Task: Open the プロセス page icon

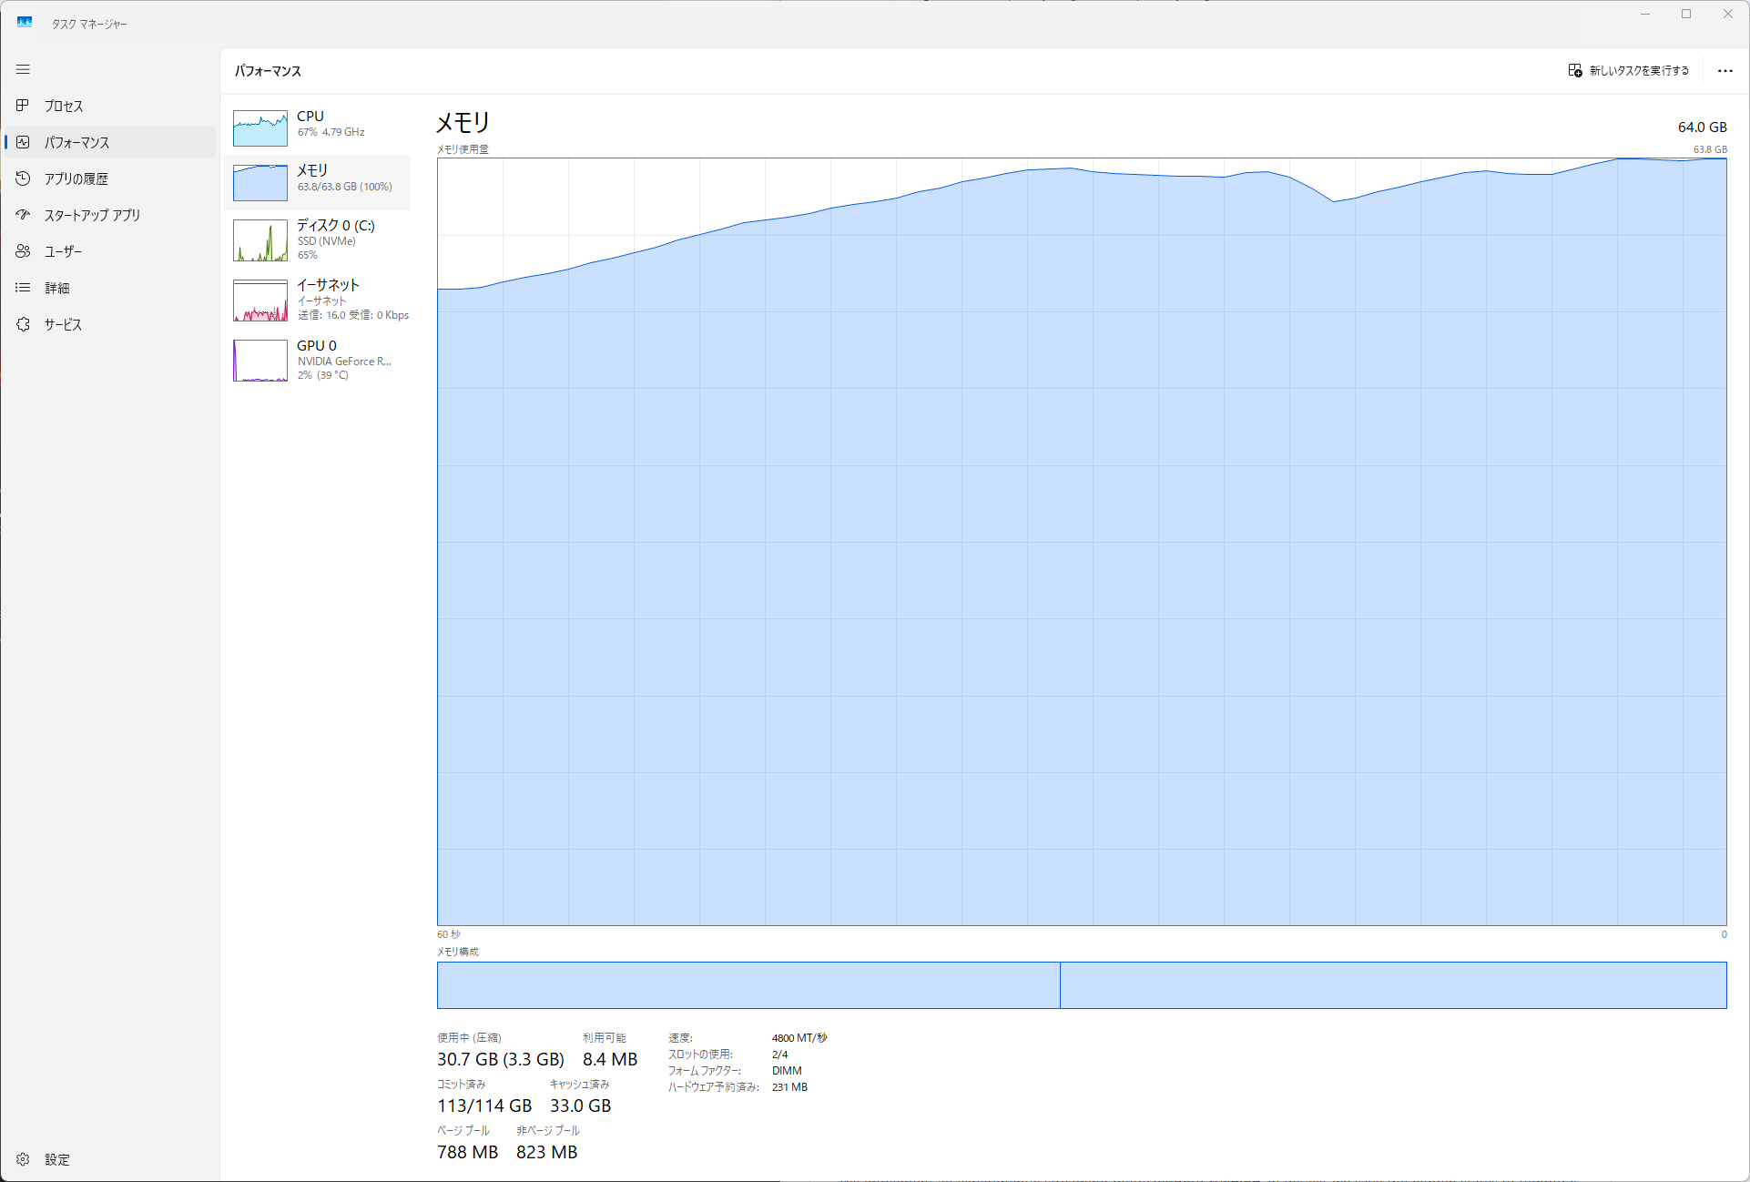Action: (23, 106)
